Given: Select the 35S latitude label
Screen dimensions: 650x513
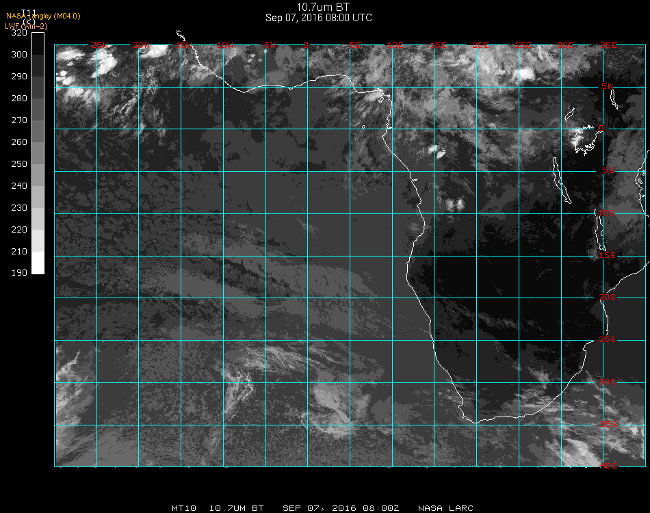Looking at the screenshot, I should coord(608,424).
